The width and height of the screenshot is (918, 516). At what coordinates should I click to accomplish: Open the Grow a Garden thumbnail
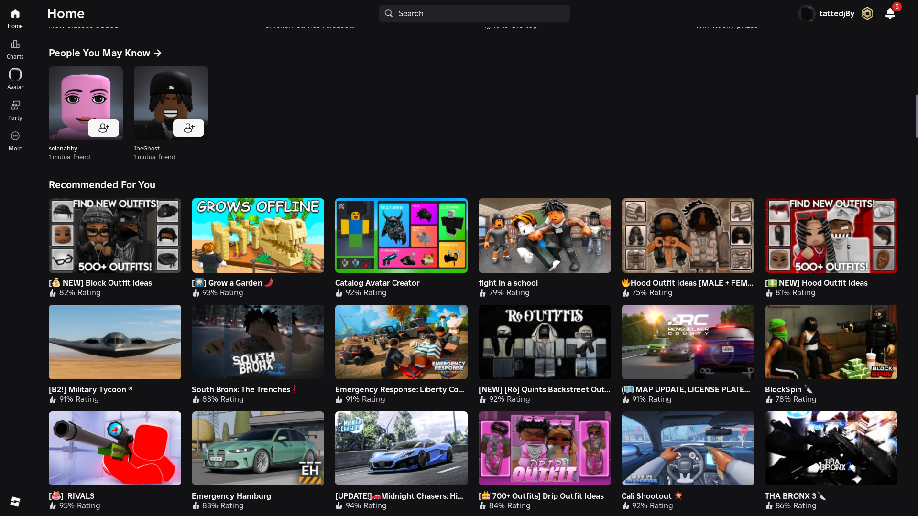258,236
